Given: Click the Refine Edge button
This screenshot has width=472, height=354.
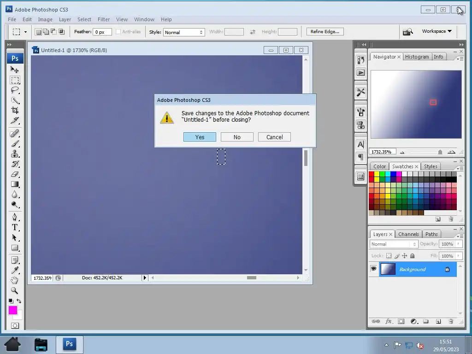Looking at the screenshot, I should pos(325,32).
